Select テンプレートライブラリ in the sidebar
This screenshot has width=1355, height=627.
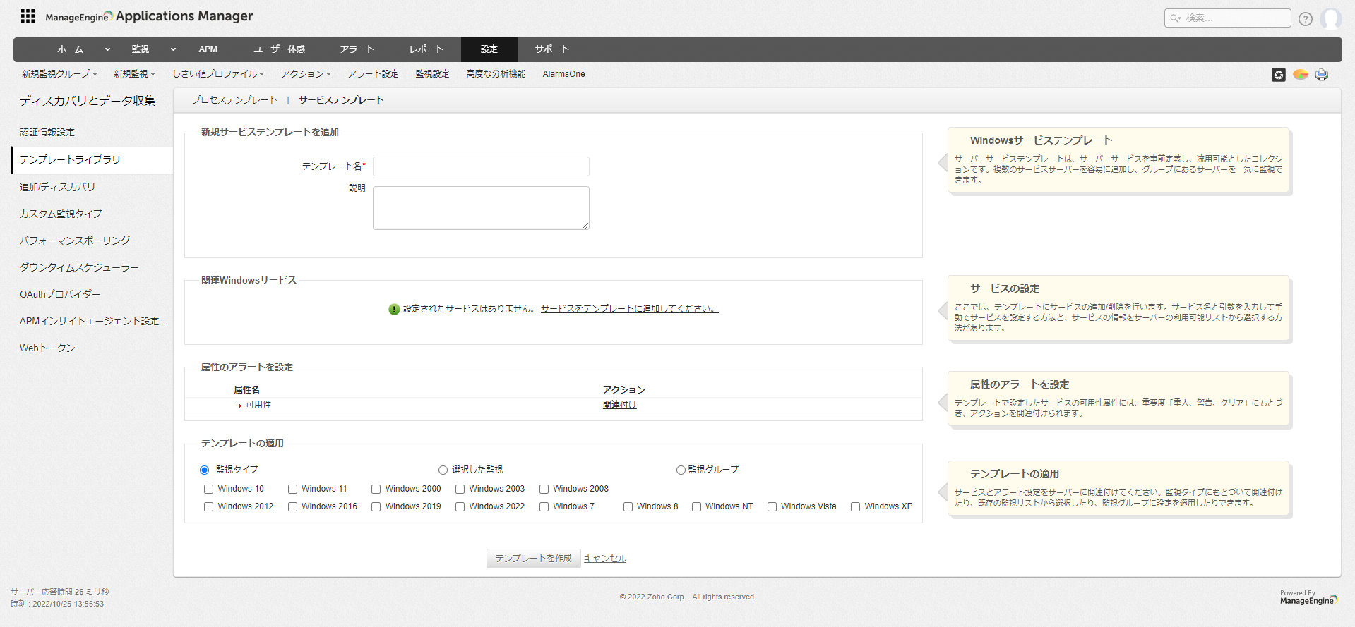click(x=92, y=160)
